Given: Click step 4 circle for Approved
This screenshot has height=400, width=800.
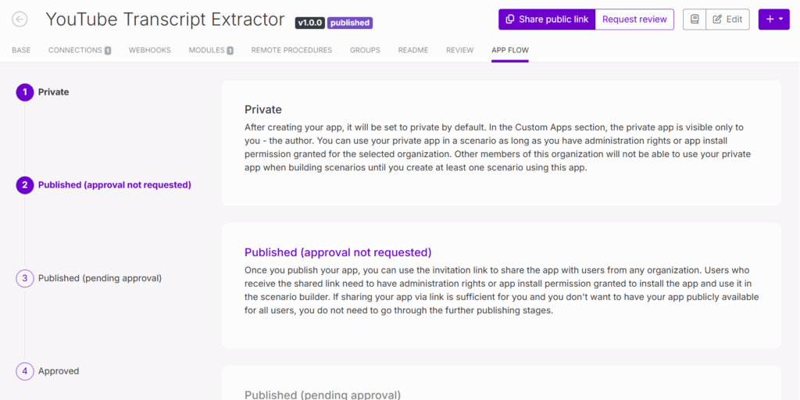Looking at the screenshot, I should point(24,371).
